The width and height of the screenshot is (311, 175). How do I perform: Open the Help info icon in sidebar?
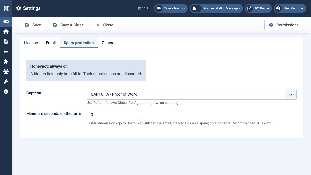click(x=6, y=92)
